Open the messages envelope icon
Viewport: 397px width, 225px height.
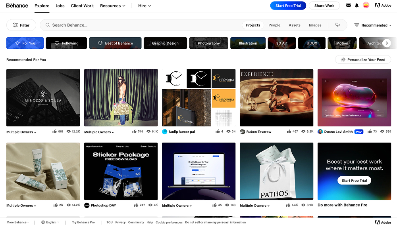coord(349,5)
